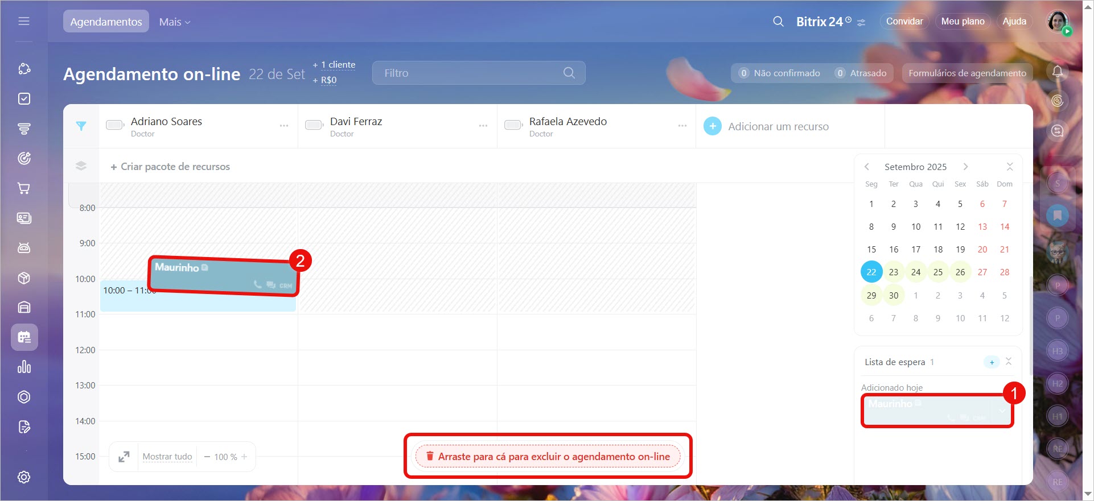Increase zoom with the plus next to 100 %

(244, 457)
